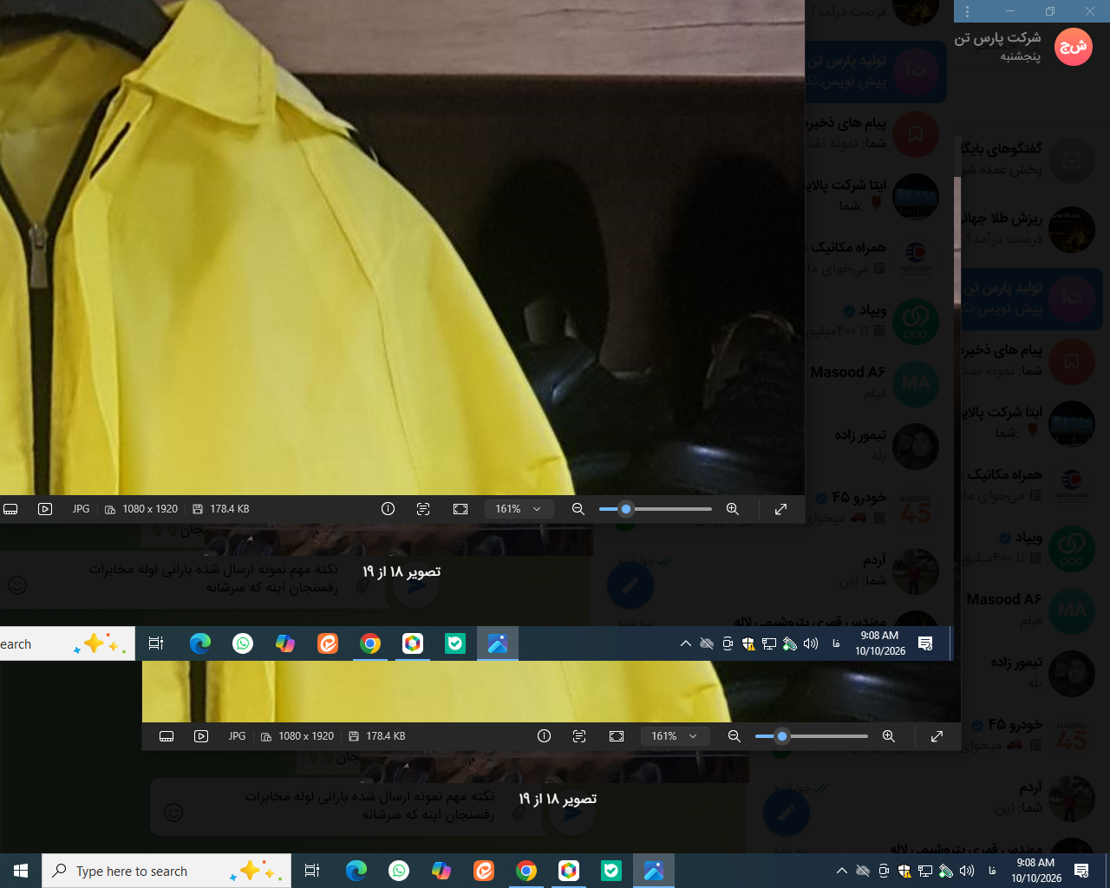Open filmstrip view in the lower Photos toolbar
Viewport: 1110px width, 888px height.
coord(166,736)
